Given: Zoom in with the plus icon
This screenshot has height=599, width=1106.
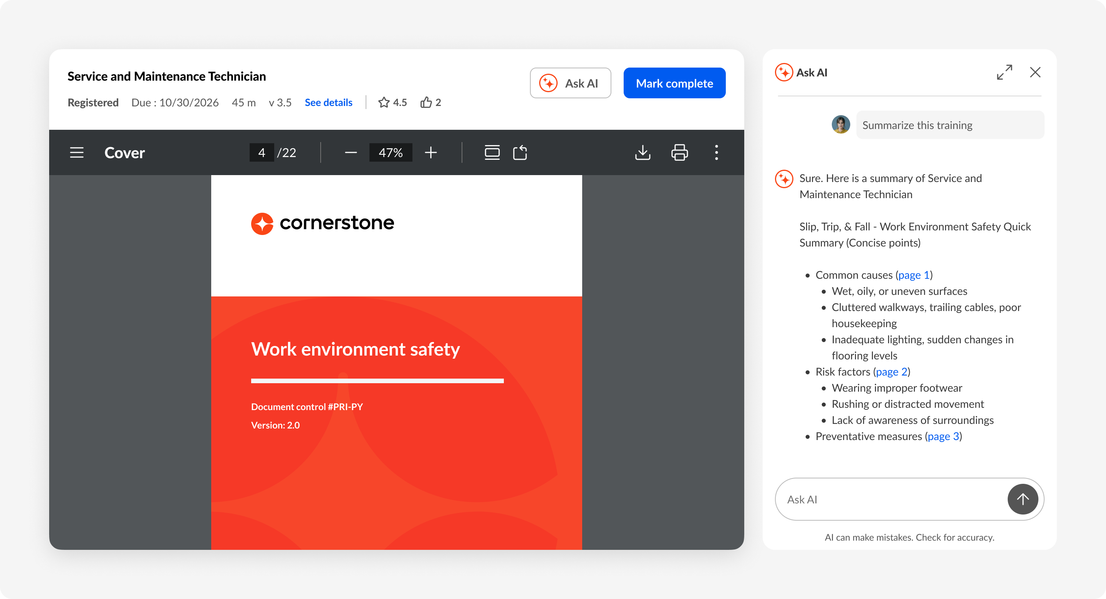Looking at the screenshot, I should 430,152.
